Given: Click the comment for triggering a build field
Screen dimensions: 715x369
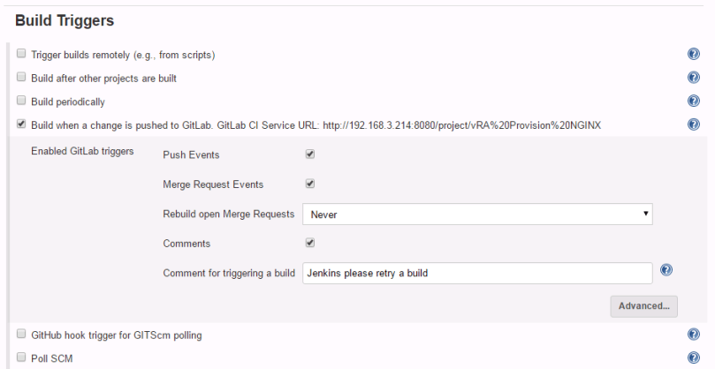Looking at the screenshot, I should [x=477, y=273].
